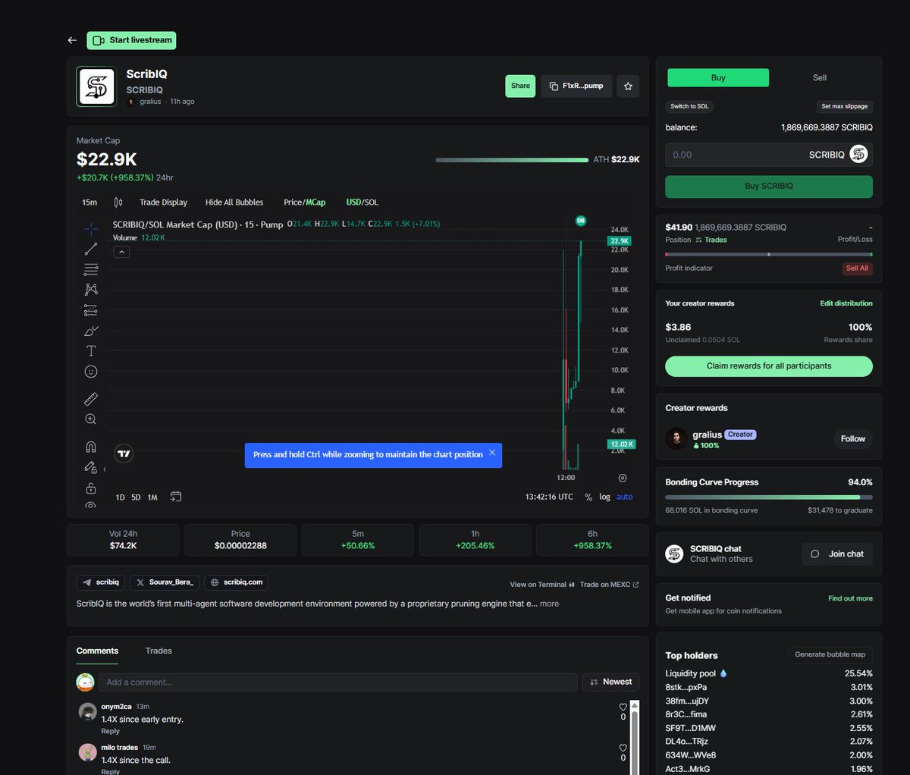Toggle percent scale on chart
Screen dimensions: 910x775
click(x=588, y=497)
